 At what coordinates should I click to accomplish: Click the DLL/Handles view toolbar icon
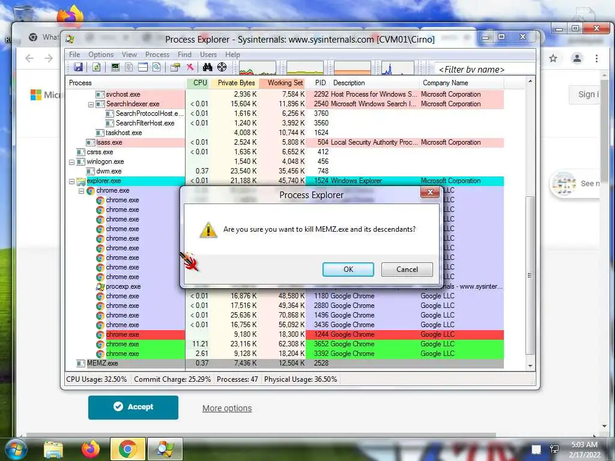pyautogui.click(x=157, y=67)
